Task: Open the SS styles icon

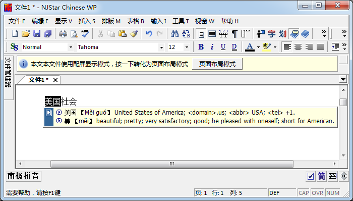Action: [x=14, y=47]
